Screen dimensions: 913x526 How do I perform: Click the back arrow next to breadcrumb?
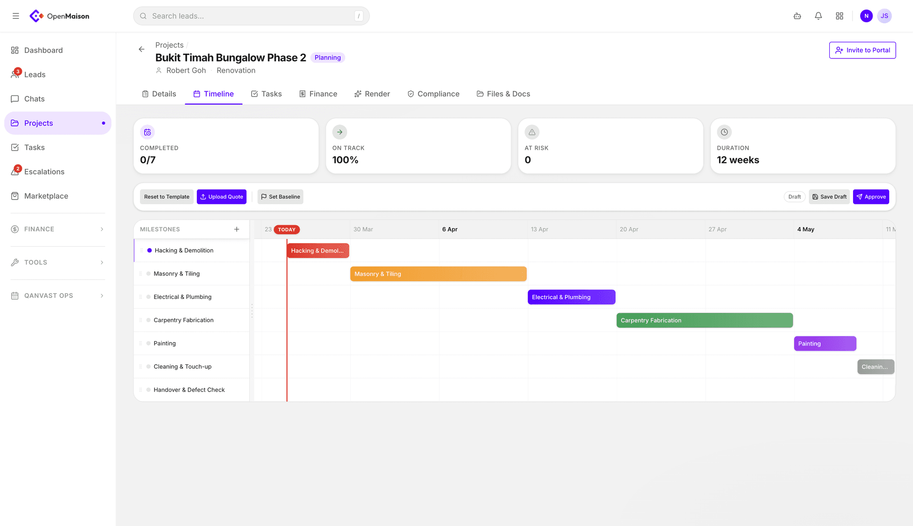pos(141,49)
